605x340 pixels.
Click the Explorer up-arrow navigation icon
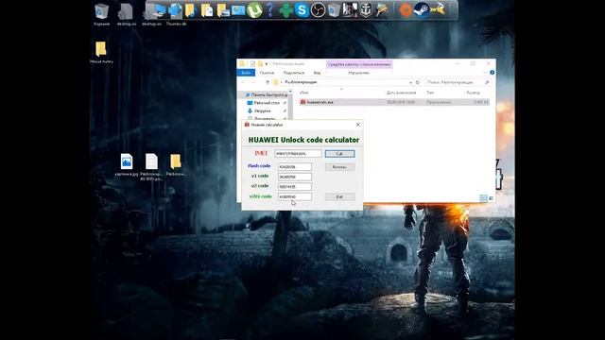point(268,82)
